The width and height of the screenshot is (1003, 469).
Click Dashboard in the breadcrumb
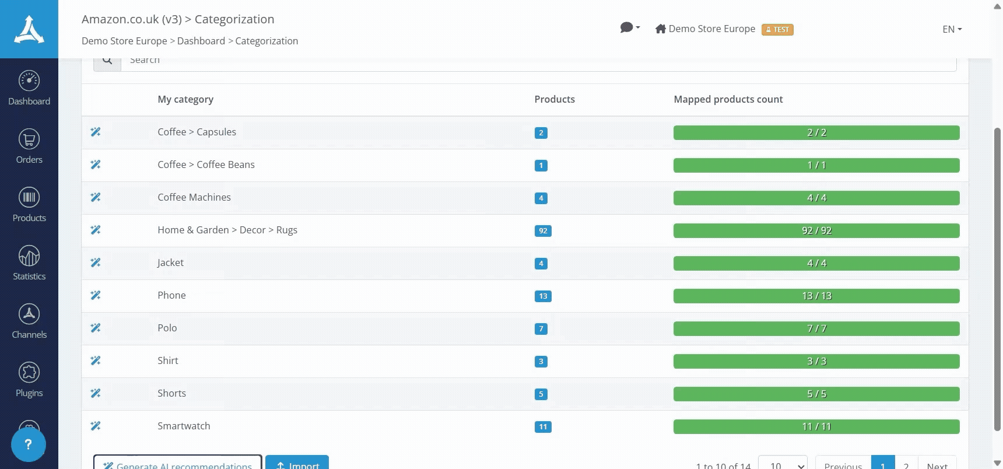pyautogui.click(x=201, y=41)
